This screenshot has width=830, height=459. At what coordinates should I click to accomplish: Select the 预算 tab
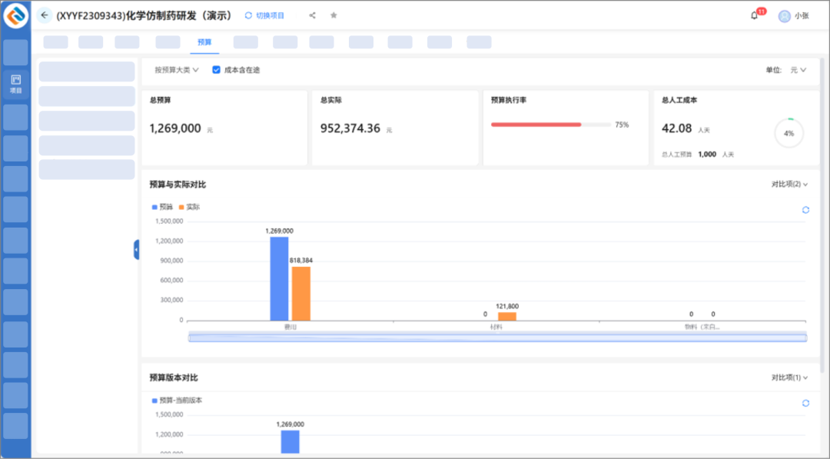tap(204, 42)
